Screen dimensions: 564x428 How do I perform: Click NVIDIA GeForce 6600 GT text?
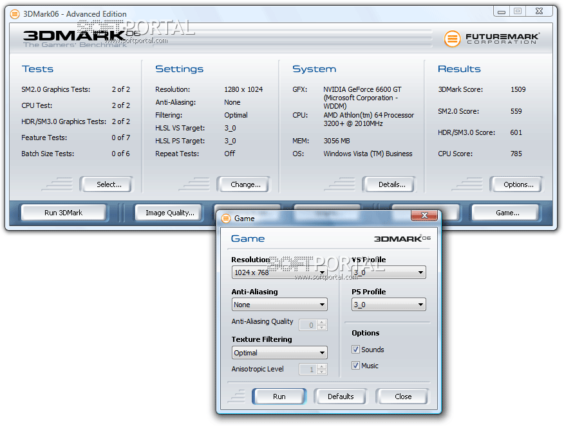point(362,89)
